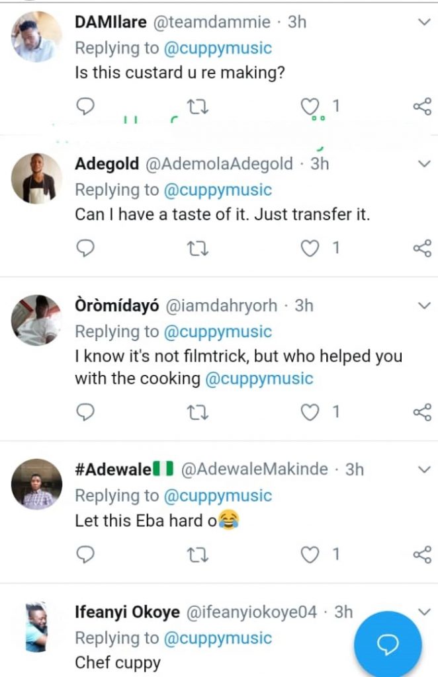The height and width of the screenshot is (677, 438).
Task: Like Adegold's taste tweet
Action: (310, 248)
